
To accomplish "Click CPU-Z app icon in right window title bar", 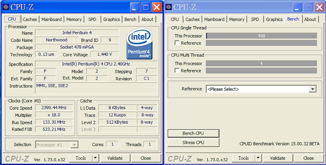I will tap(168, 7).
